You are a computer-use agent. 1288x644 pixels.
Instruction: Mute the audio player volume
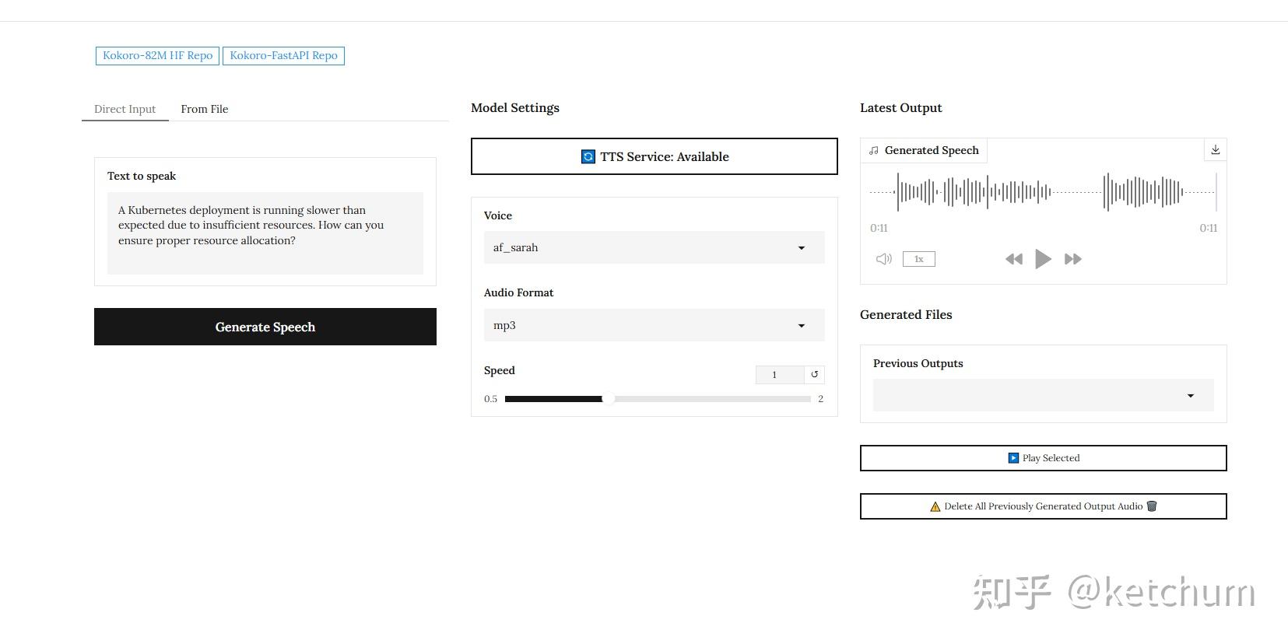pyautogui.click(x=883, y=259)
